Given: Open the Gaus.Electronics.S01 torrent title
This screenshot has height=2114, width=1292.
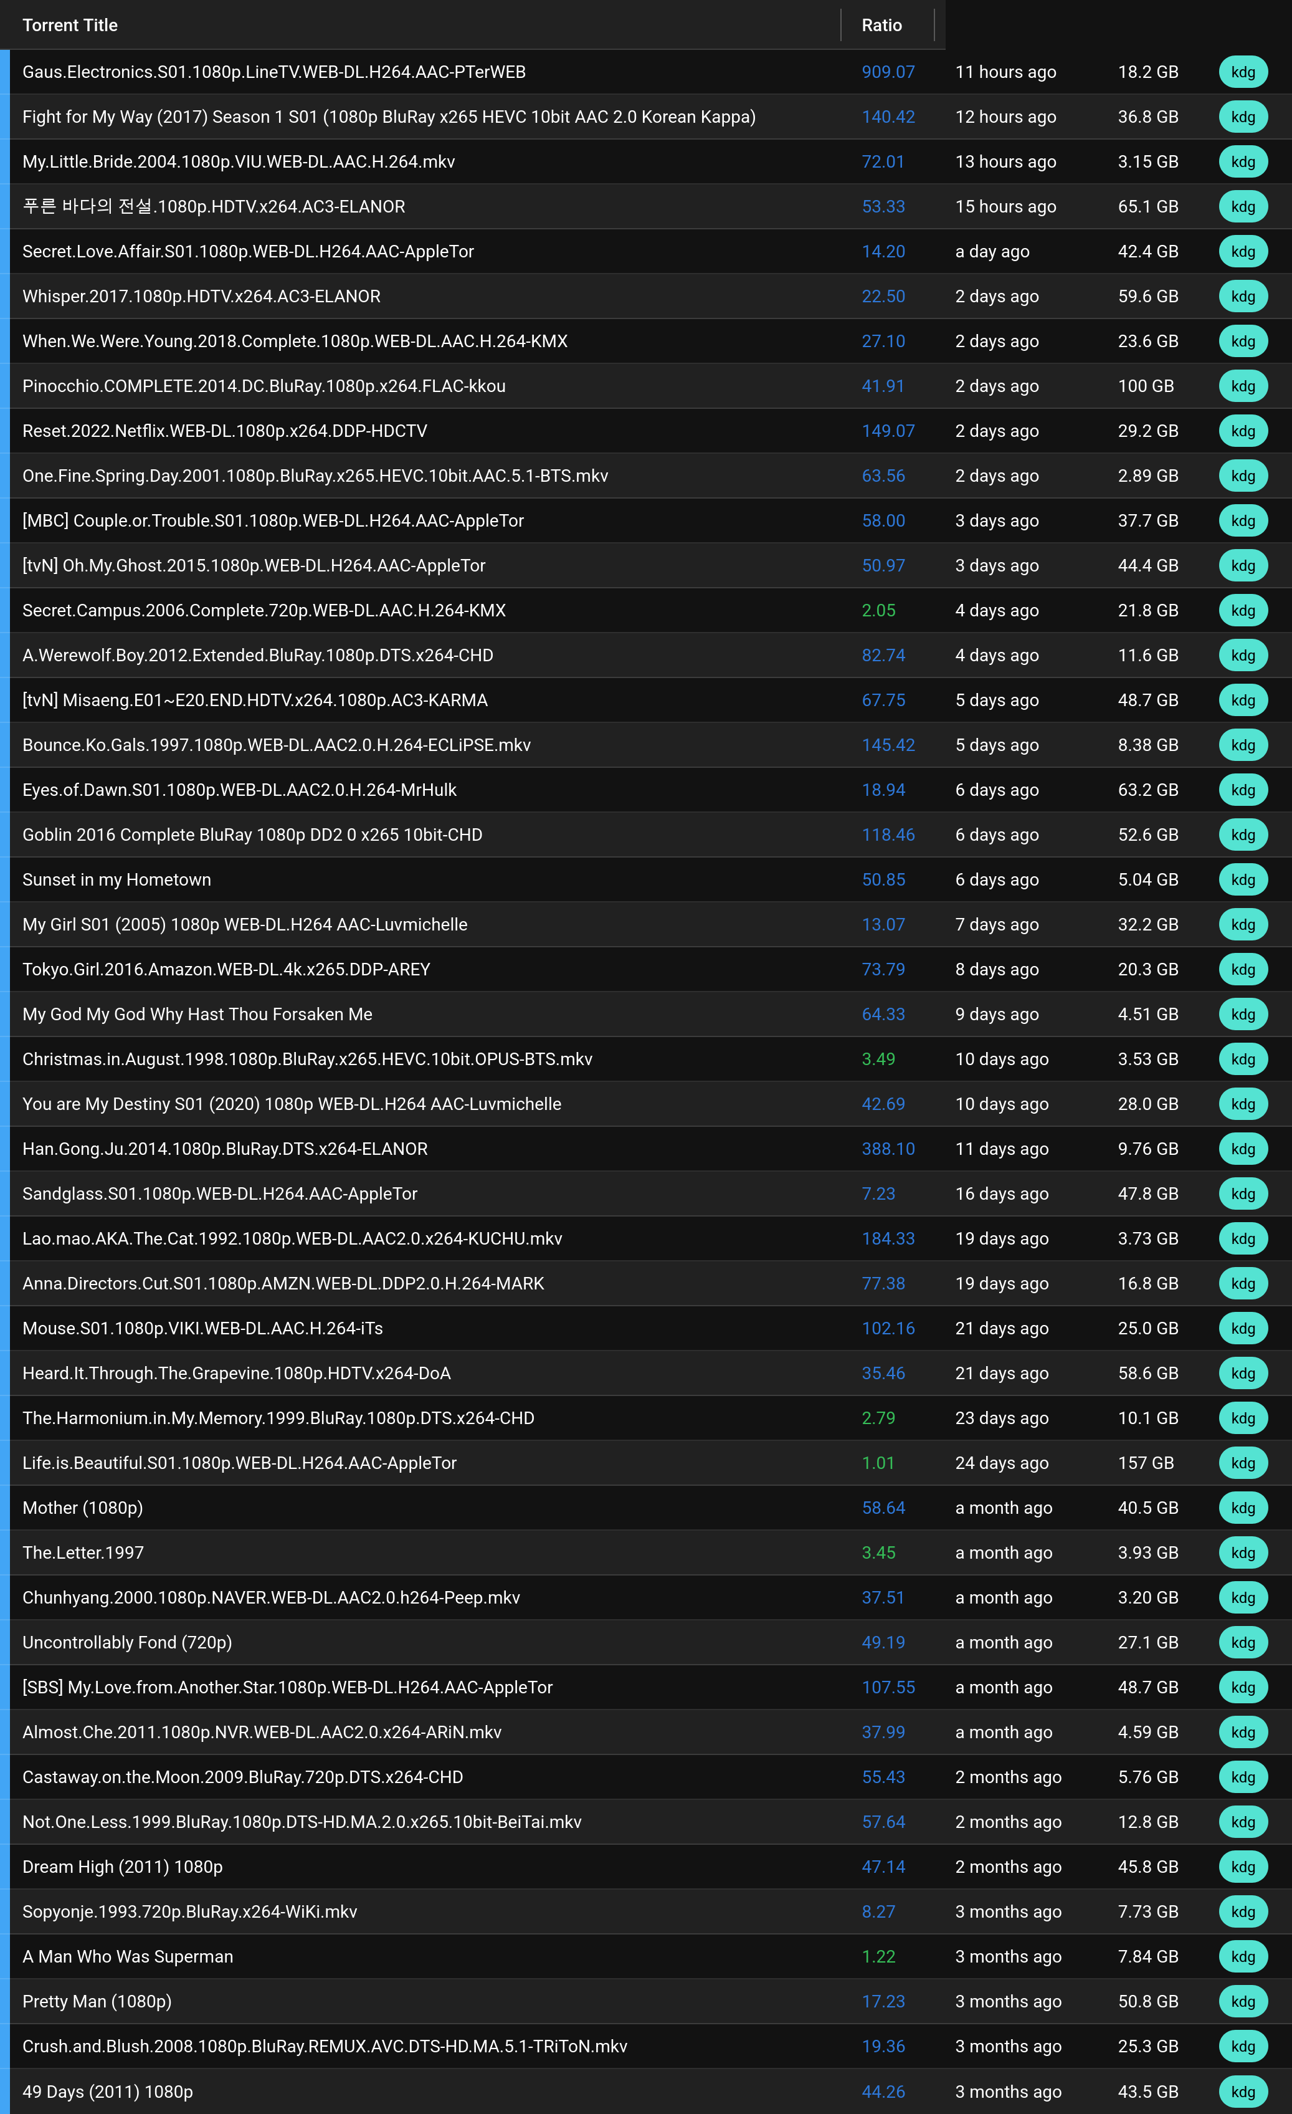Looking at the screenshot, I should [x=274, y=72].
